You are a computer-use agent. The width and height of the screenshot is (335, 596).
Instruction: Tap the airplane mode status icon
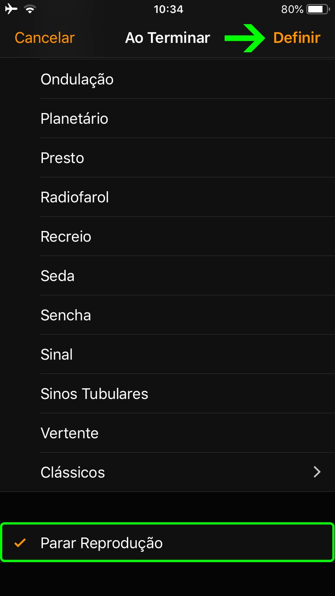pyautogui.click(x=11, y=9)
